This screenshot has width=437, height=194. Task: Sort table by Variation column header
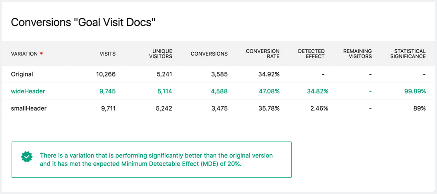pyautogui.click(x=24, y=54)
